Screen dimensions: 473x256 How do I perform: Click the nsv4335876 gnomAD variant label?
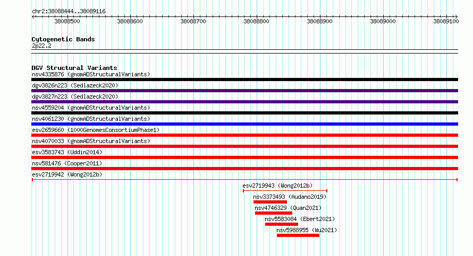[x=91, y=74]
